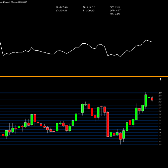Click the 'OL: 4.08' reading

click(x=115, y=14)
